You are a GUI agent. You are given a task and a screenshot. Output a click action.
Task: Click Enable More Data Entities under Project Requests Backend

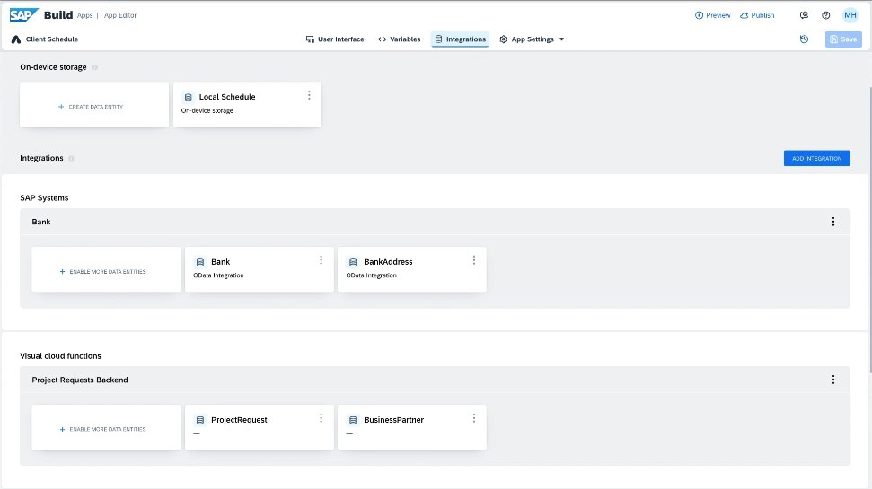pos(106,427)
